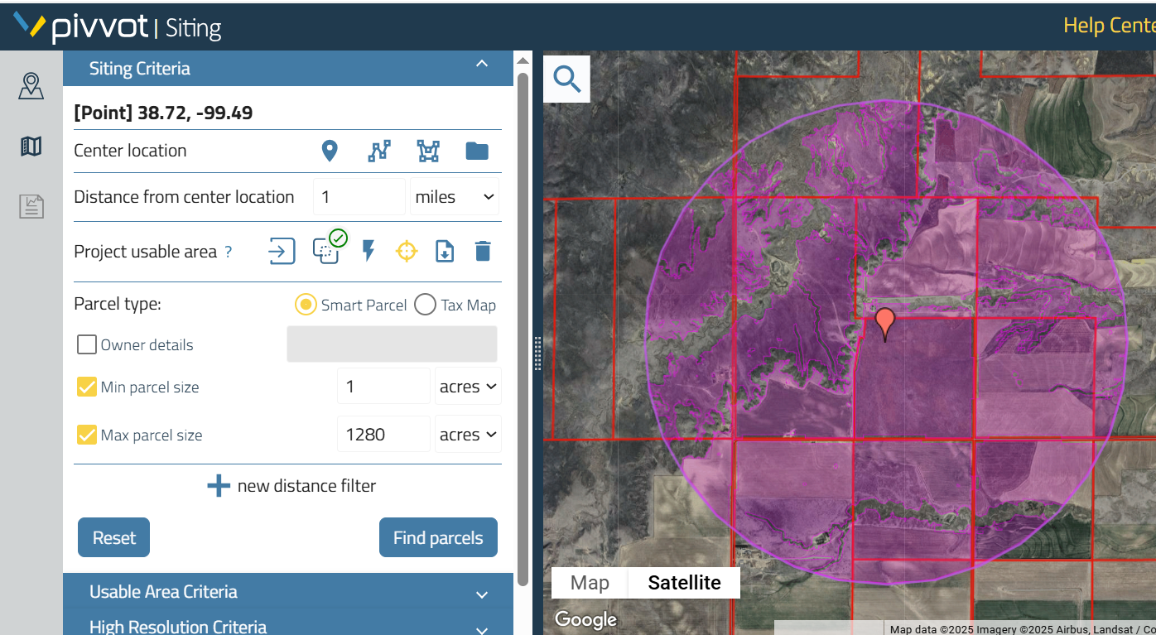Click the Owner details text field

pyautogui.click(x=392, y=344)
